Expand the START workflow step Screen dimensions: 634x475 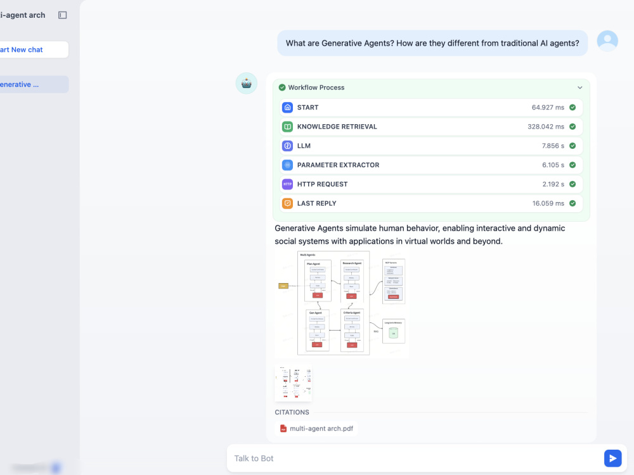431,108
